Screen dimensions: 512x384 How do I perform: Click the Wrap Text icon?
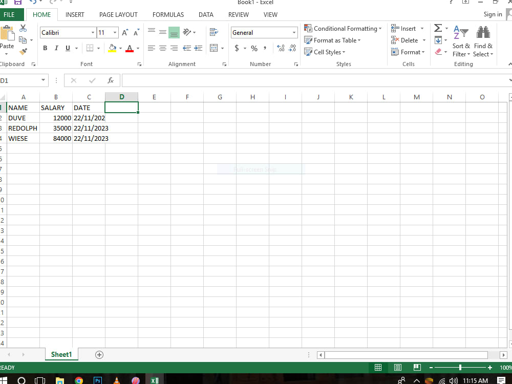[x=214, y=32]
